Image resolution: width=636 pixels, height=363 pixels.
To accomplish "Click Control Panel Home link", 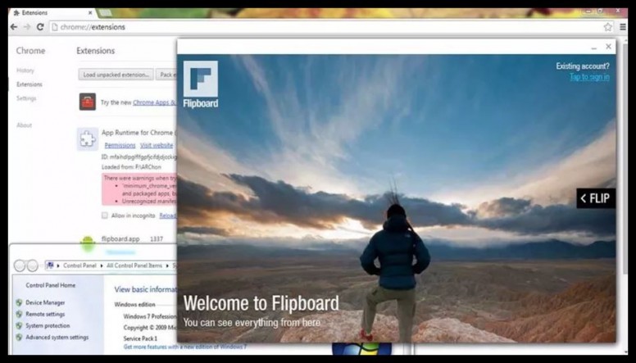I will click(51, 285).
